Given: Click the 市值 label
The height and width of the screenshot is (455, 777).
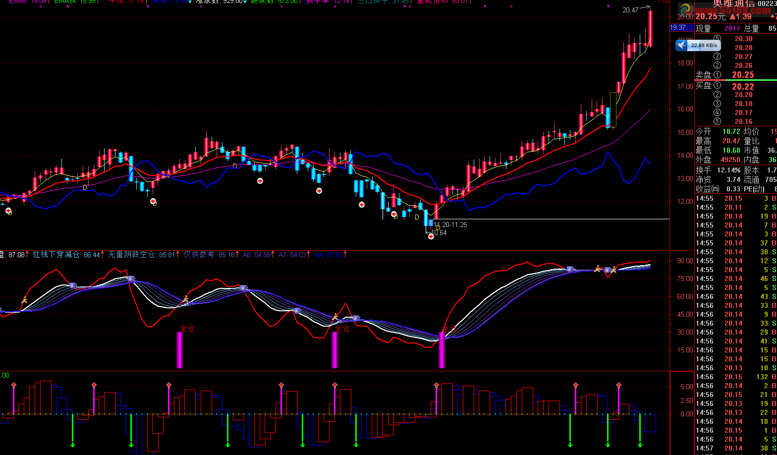Looking at the screenshot, I should (x=752, y=151).
